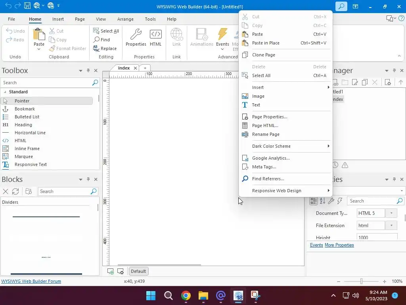Screen dimensions: 406x305
Task: Add a new page tab with the plus
Action: coord(145,68)
